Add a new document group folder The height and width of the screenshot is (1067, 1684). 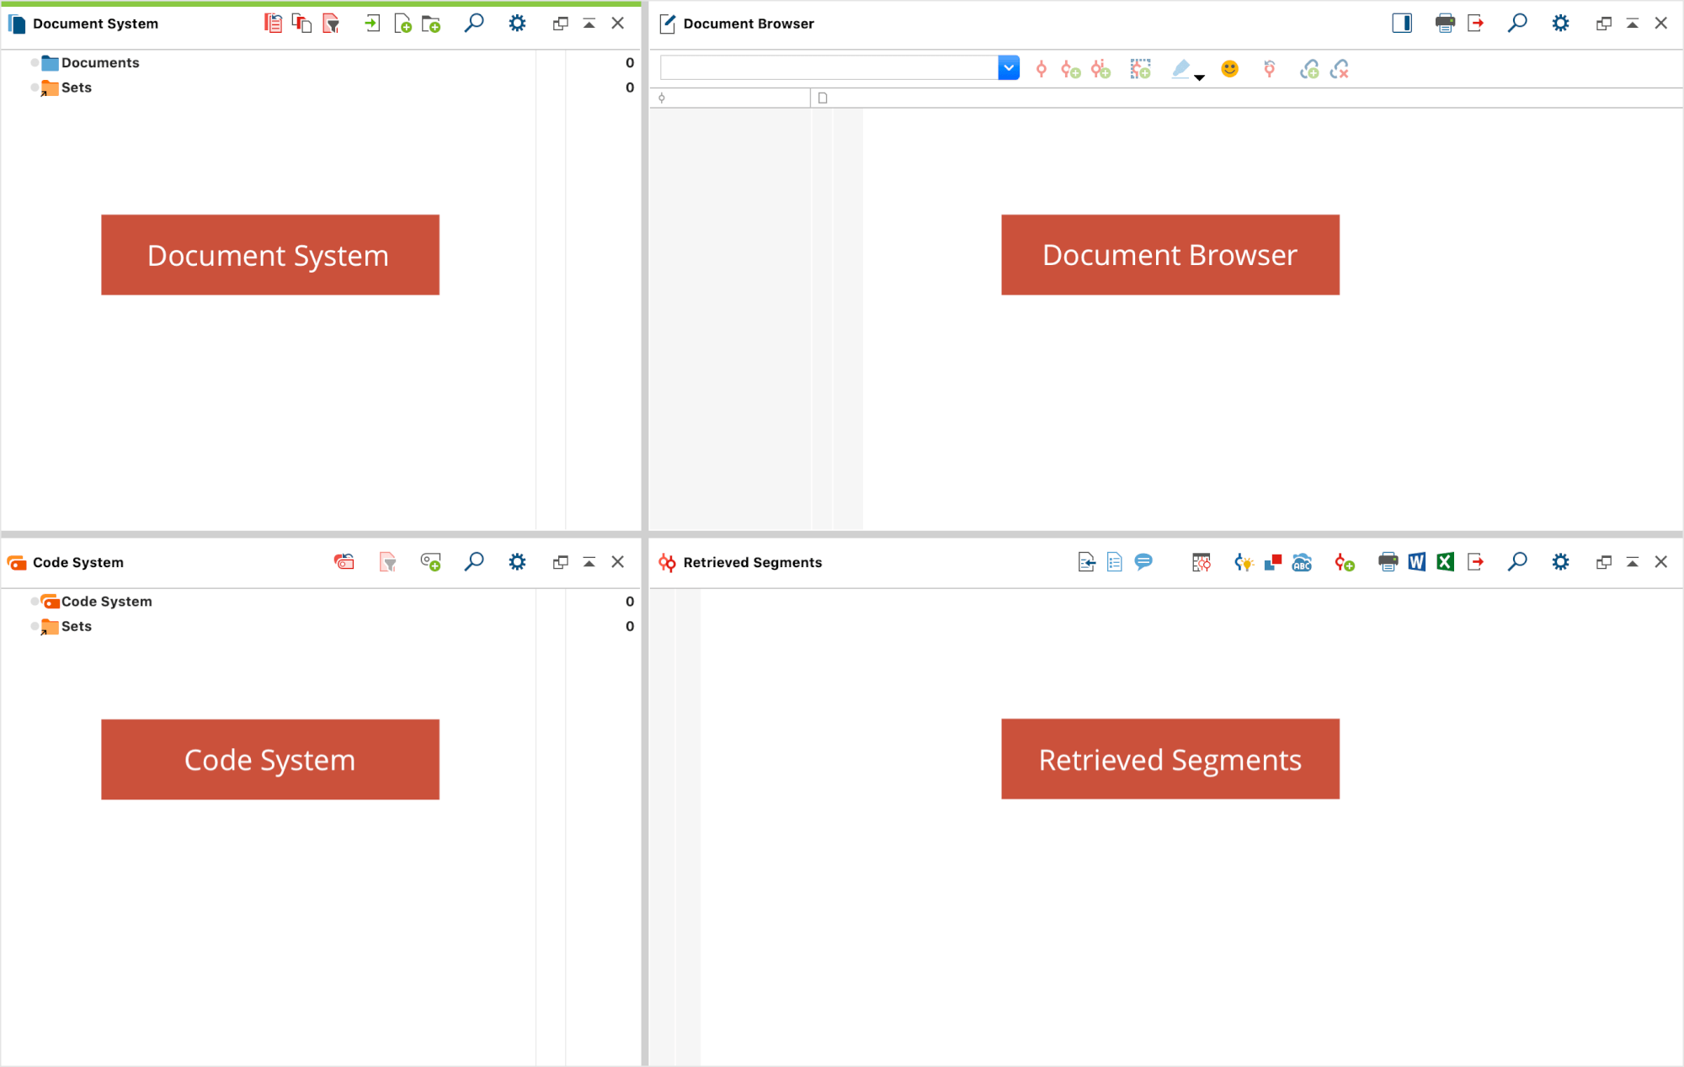[431, 24]
